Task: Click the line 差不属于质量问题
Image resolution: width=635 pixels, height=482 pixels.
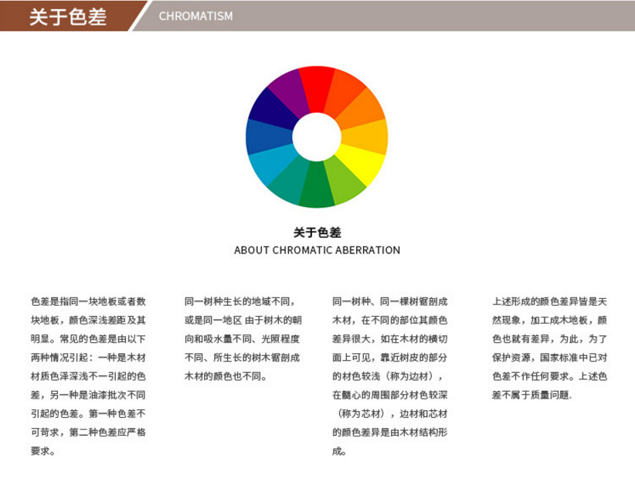Action: tap(531, 395)
